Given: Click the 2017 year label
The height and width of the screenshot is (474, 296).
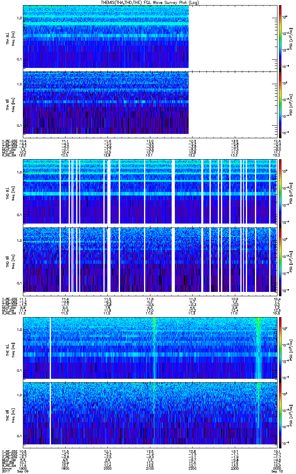Looking at the screenshot, I should pyautogui.click(x=5, y=471).
